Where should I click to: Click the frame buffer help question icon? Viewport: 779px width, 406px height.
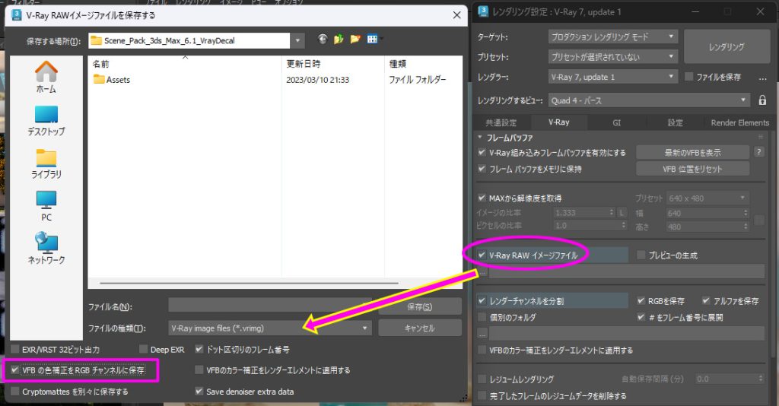758,152
